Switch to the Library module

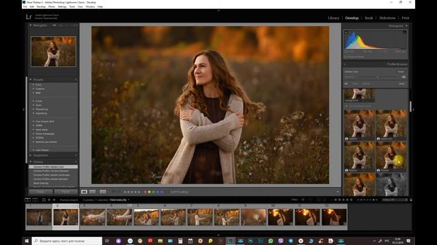click(333, 18)
